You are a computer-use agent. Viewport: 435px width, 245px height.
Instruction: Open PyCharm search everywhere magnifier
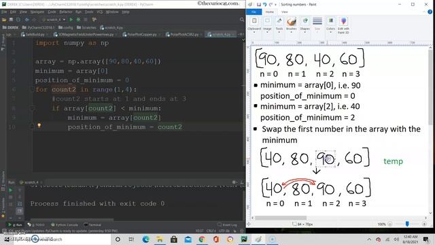point(242,20)
